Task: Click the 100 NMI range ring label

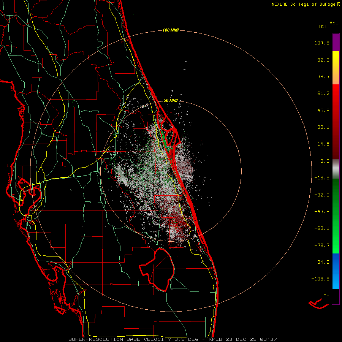Action: click(171, 30)
